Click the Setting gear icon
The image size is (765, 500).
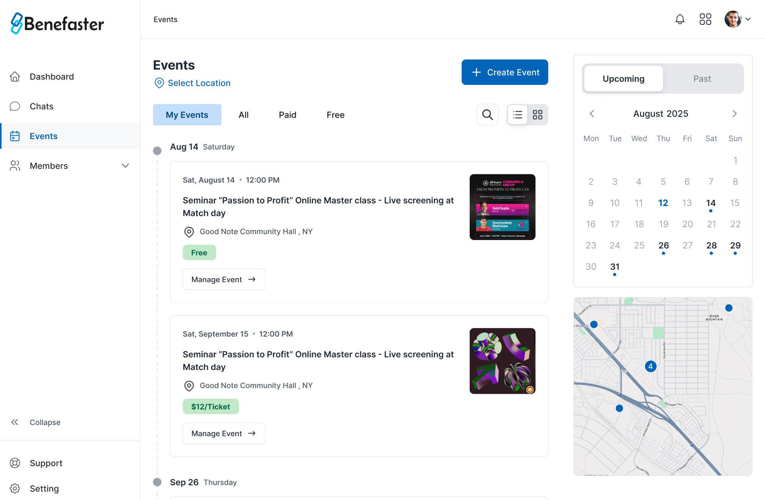(15, 488)
